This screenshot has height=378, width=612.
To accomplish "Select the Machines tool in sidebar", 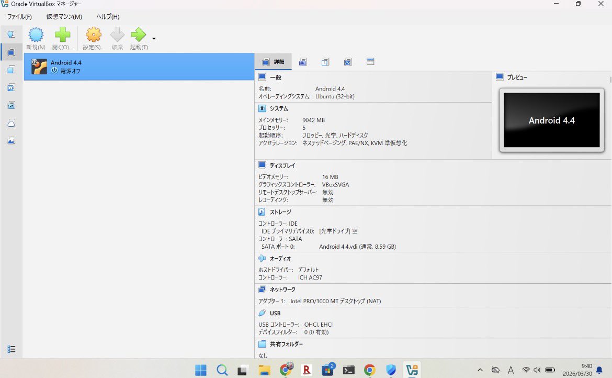I will 12,52.
